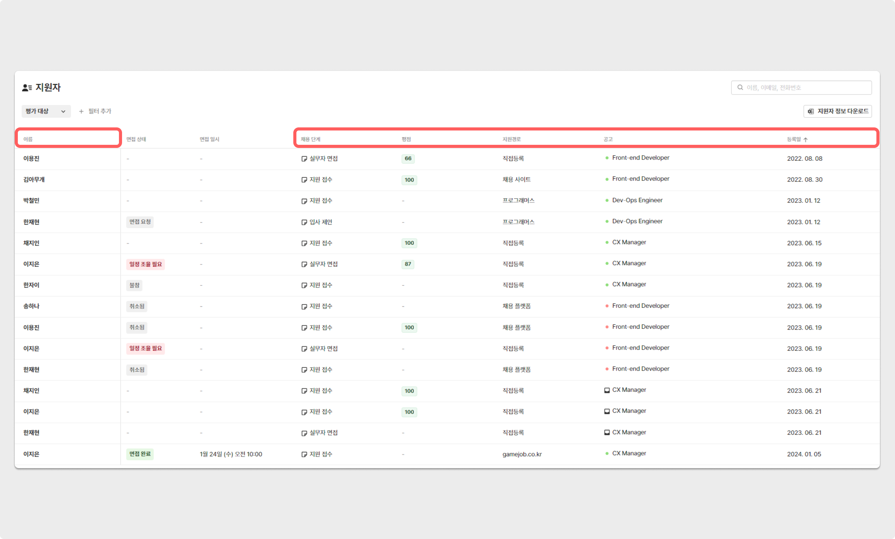This screenshot has width=895, height=539.
Task: Click the chevron on 평가 대상 selector
Action: [63, 112]
